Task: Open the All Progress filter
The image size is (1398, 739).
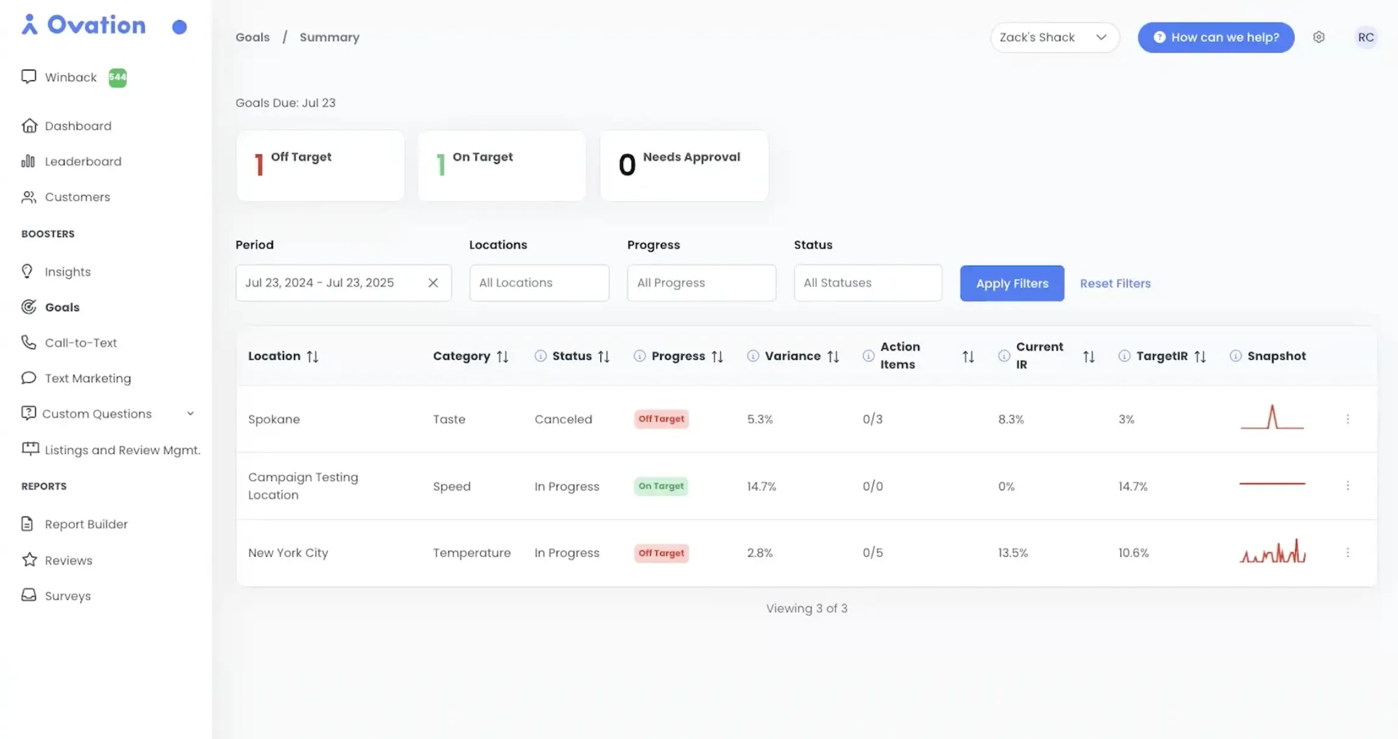Action: coord(701,283)
